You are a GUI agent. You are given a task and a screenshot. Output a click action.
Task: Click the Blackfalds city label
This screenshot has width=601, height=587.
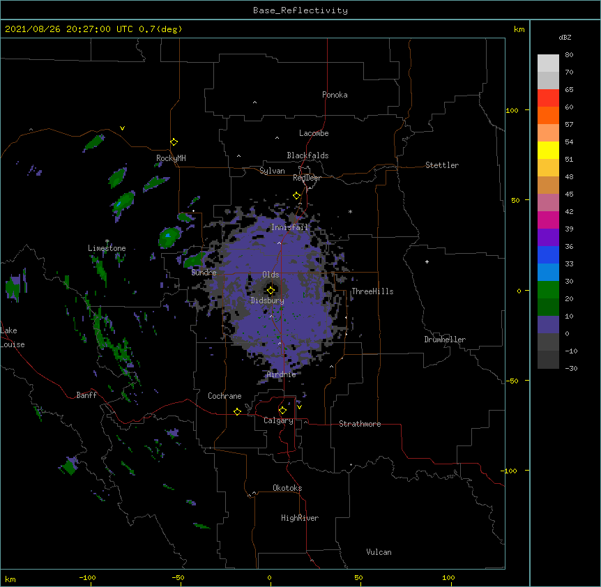coord(307,155)
